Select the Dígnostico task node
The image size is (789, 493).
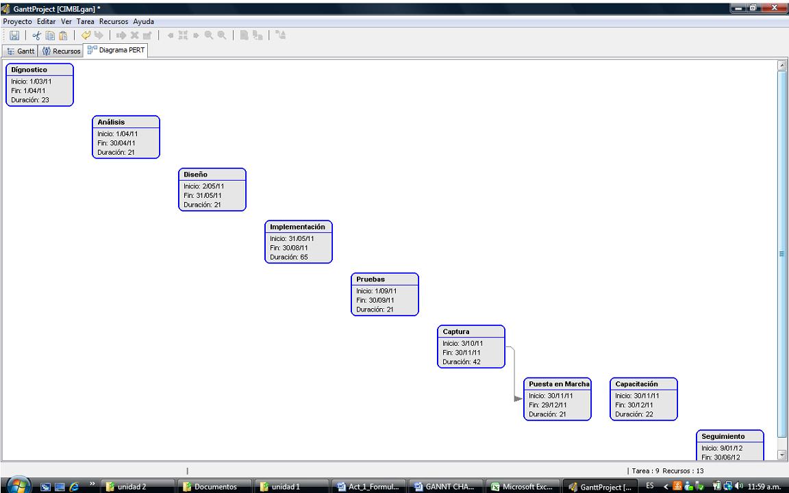[x=40, y=84]
